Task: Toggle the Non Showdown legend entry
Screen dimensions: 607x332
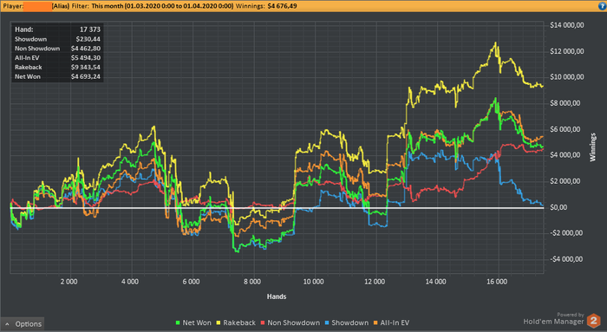Action: [x=290, y=322]
